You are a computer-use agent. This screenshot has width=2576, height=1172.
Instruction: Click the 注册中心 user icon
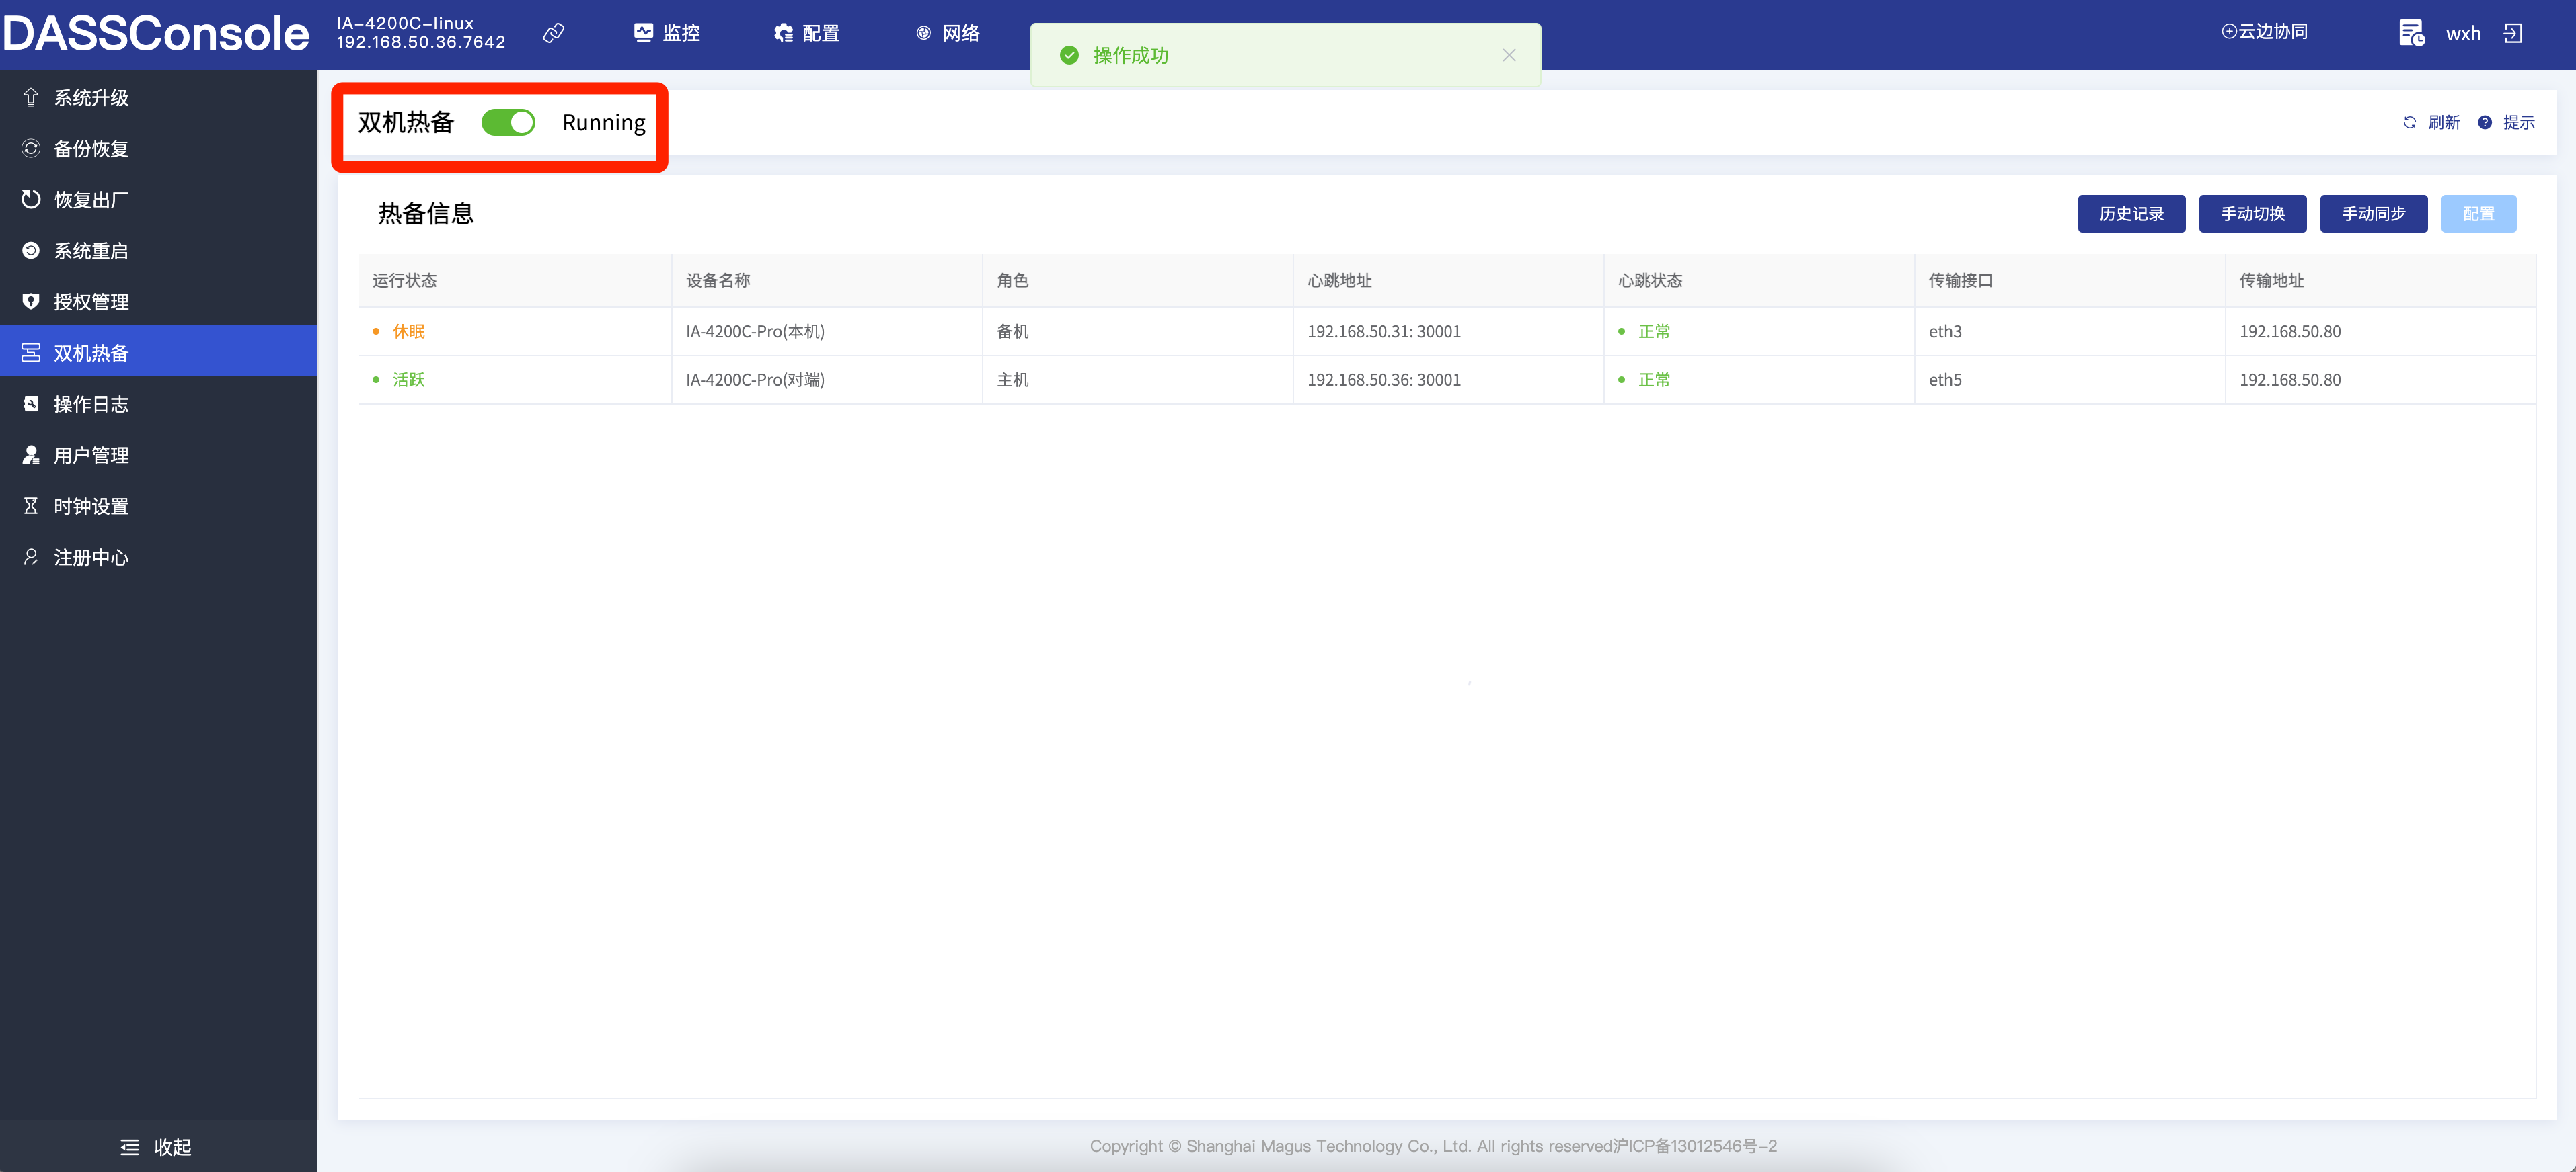(x=31, y=556)
